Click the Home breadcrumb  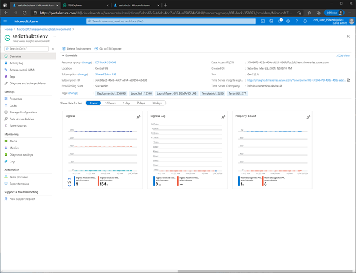[x=8, y=29]
